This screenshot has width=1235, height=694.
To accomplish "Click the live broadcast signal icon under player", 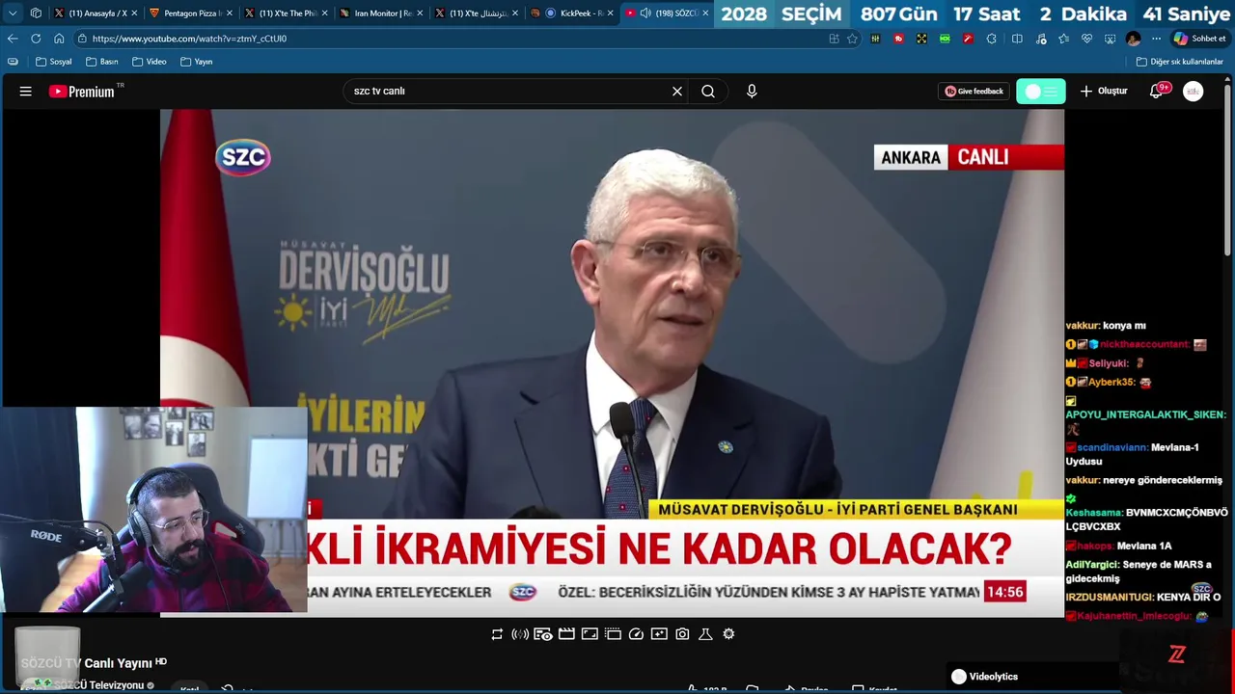I will point(520,634).
